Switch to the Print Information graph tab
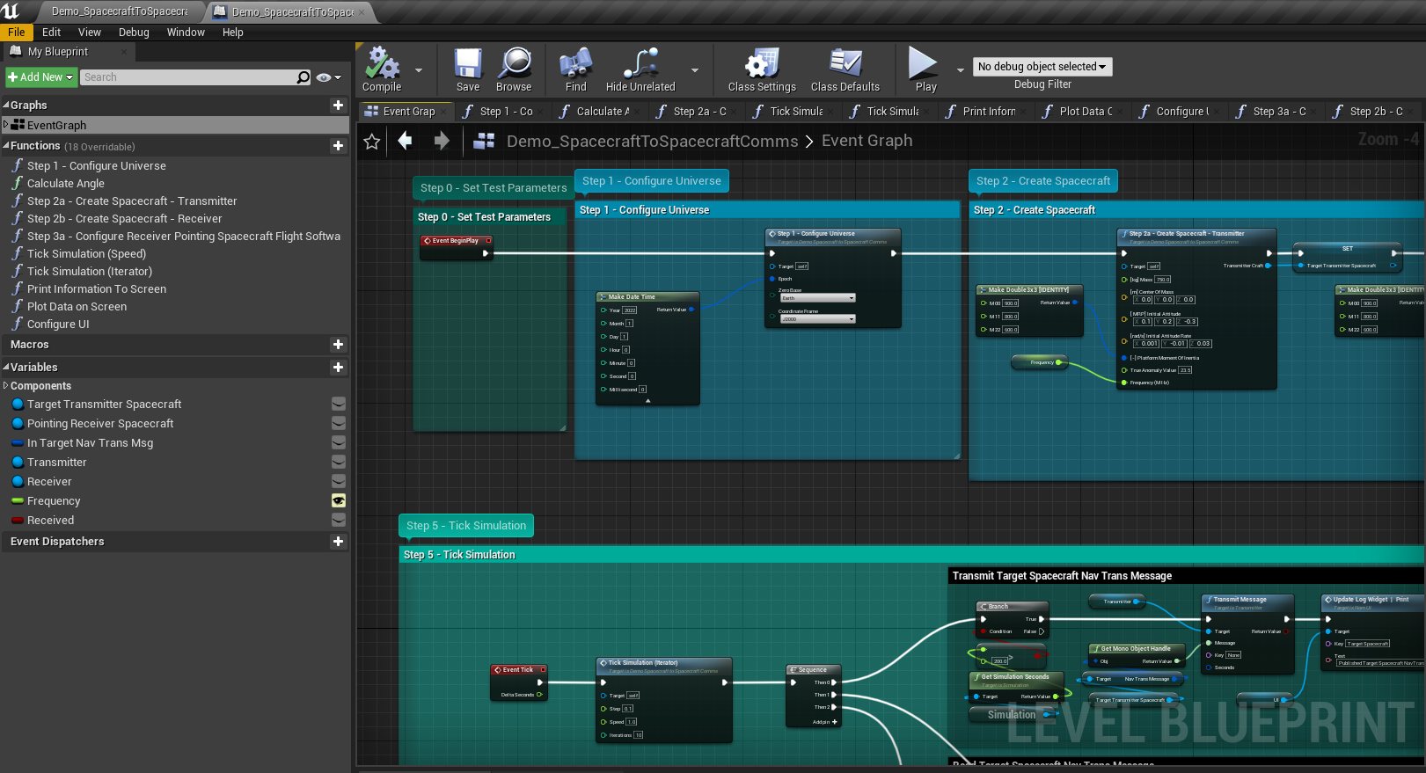The height and width of the screenshot is (773, 1426). tap(987, 111)
